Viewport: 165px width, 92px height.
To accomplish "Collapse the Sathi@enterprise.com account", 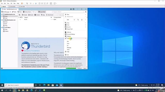I will click(2, 14).
